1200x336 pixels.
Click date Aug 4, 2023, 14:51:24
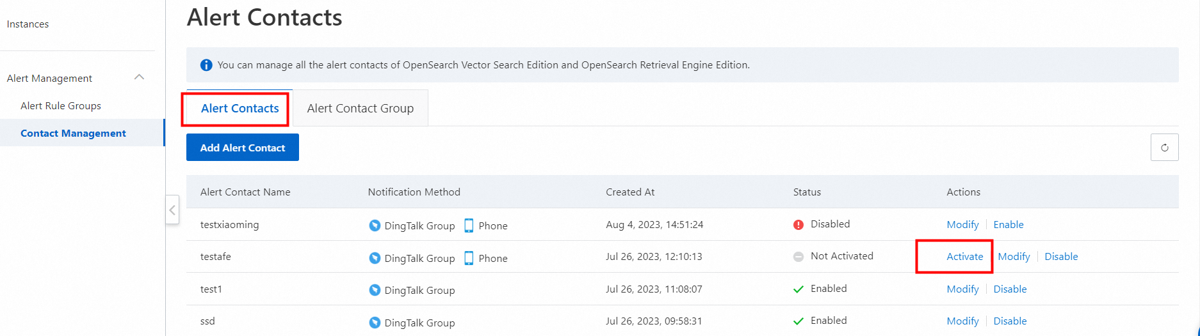pyautogui.click(x=654, y=225)
